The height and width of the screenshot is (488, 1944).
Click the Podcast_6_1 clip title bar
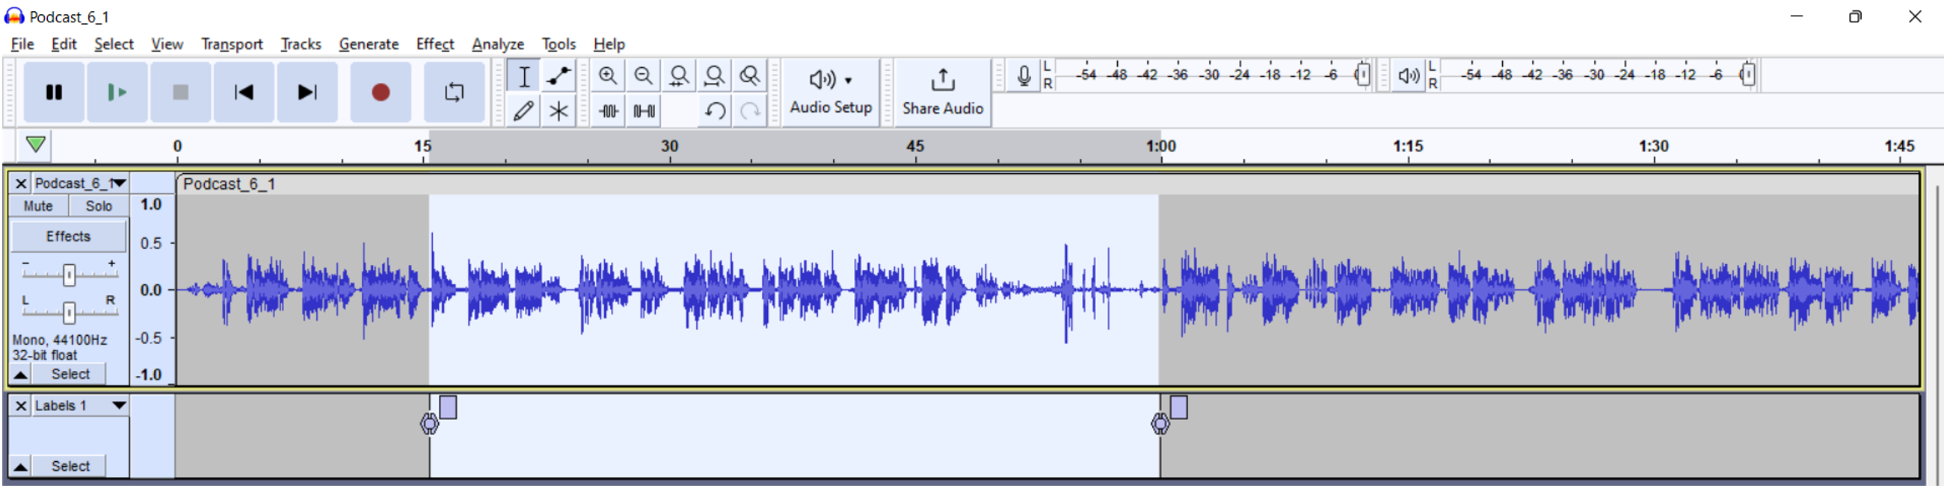tap(1048, 184)
